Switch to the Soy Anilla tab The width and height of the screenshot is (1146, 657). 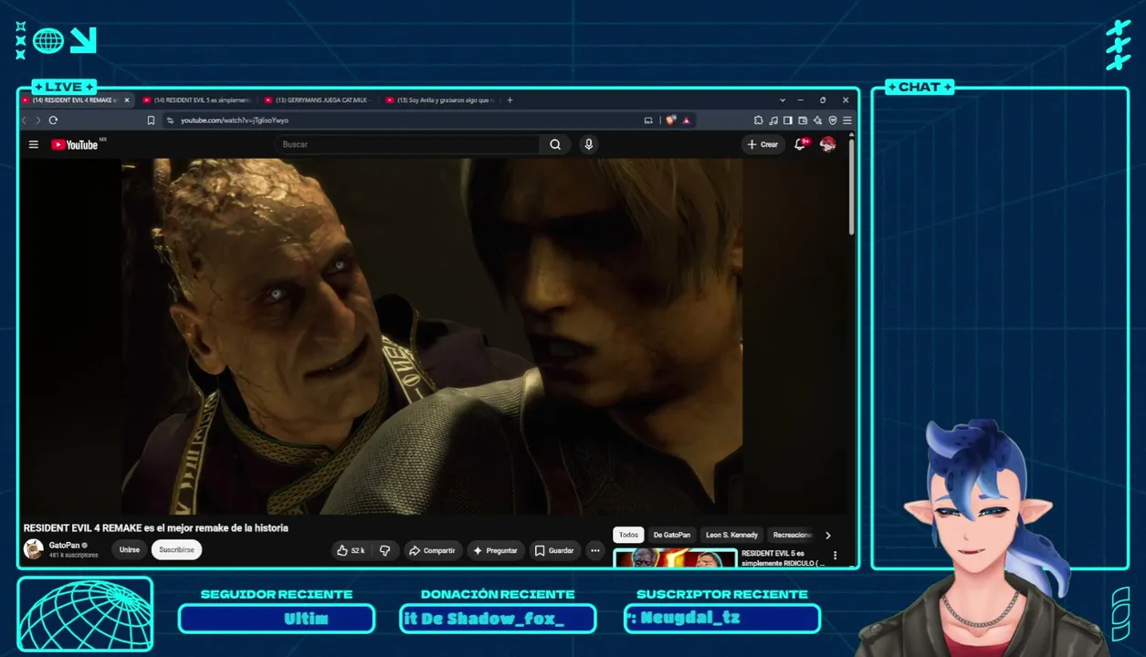438,100
